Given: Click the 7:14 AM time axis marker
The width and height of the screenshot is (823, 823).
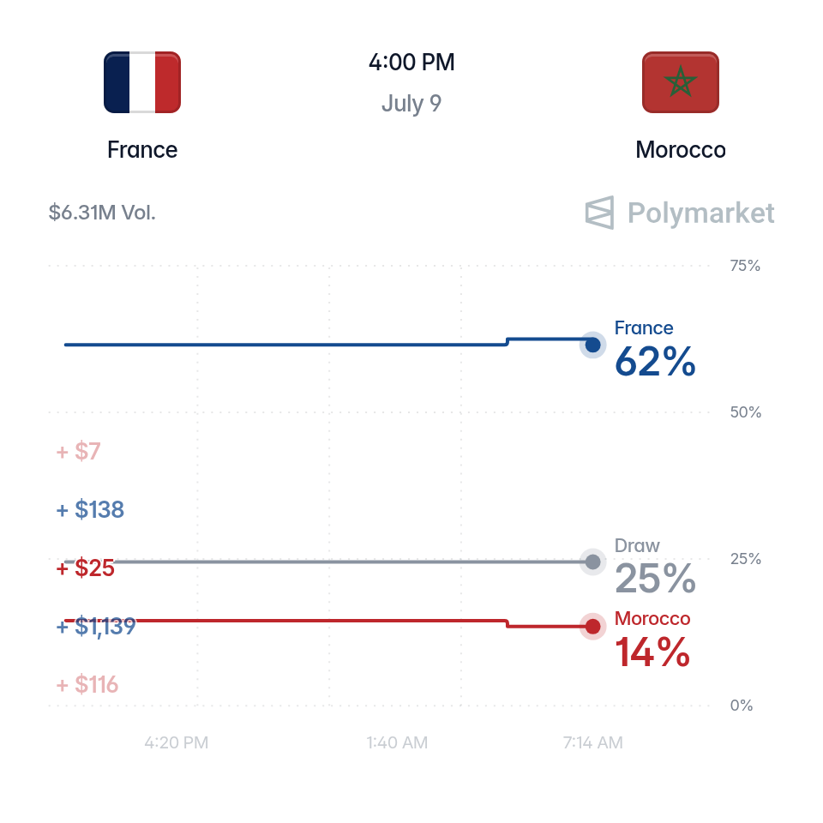Looking at the screenshot, I should [593, 742].
